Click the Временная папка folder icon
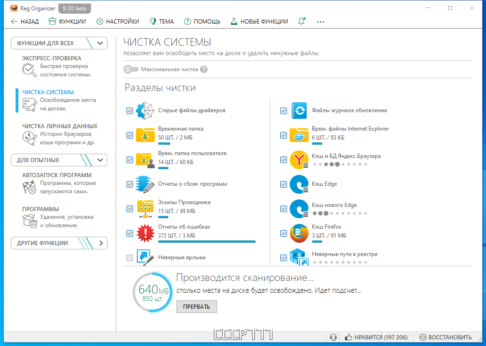Screen dimensions: 486x346 tap(146, 135)
